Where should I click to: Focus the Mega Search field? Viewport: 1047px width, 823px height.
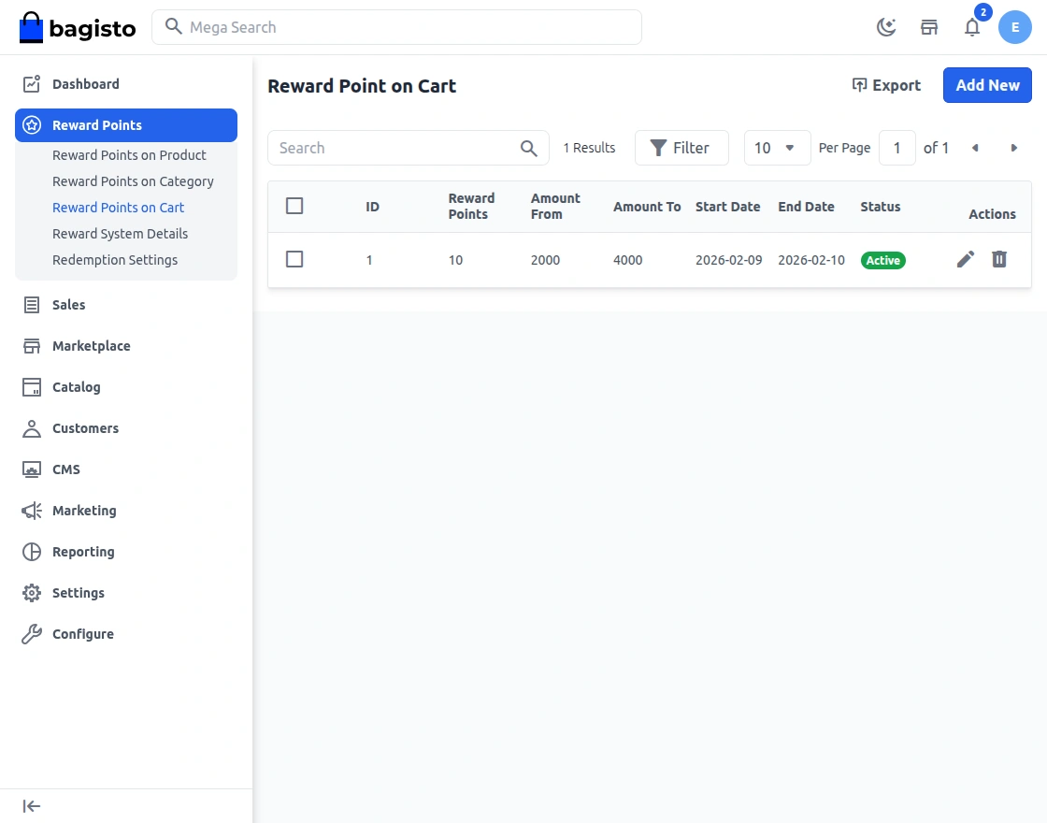click(x=396, y=27)
